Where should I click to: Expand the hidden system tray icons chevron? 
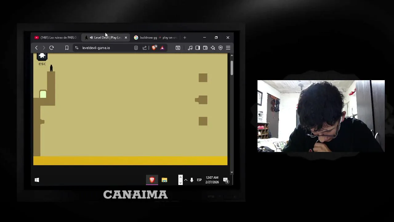tap(186, 180)
